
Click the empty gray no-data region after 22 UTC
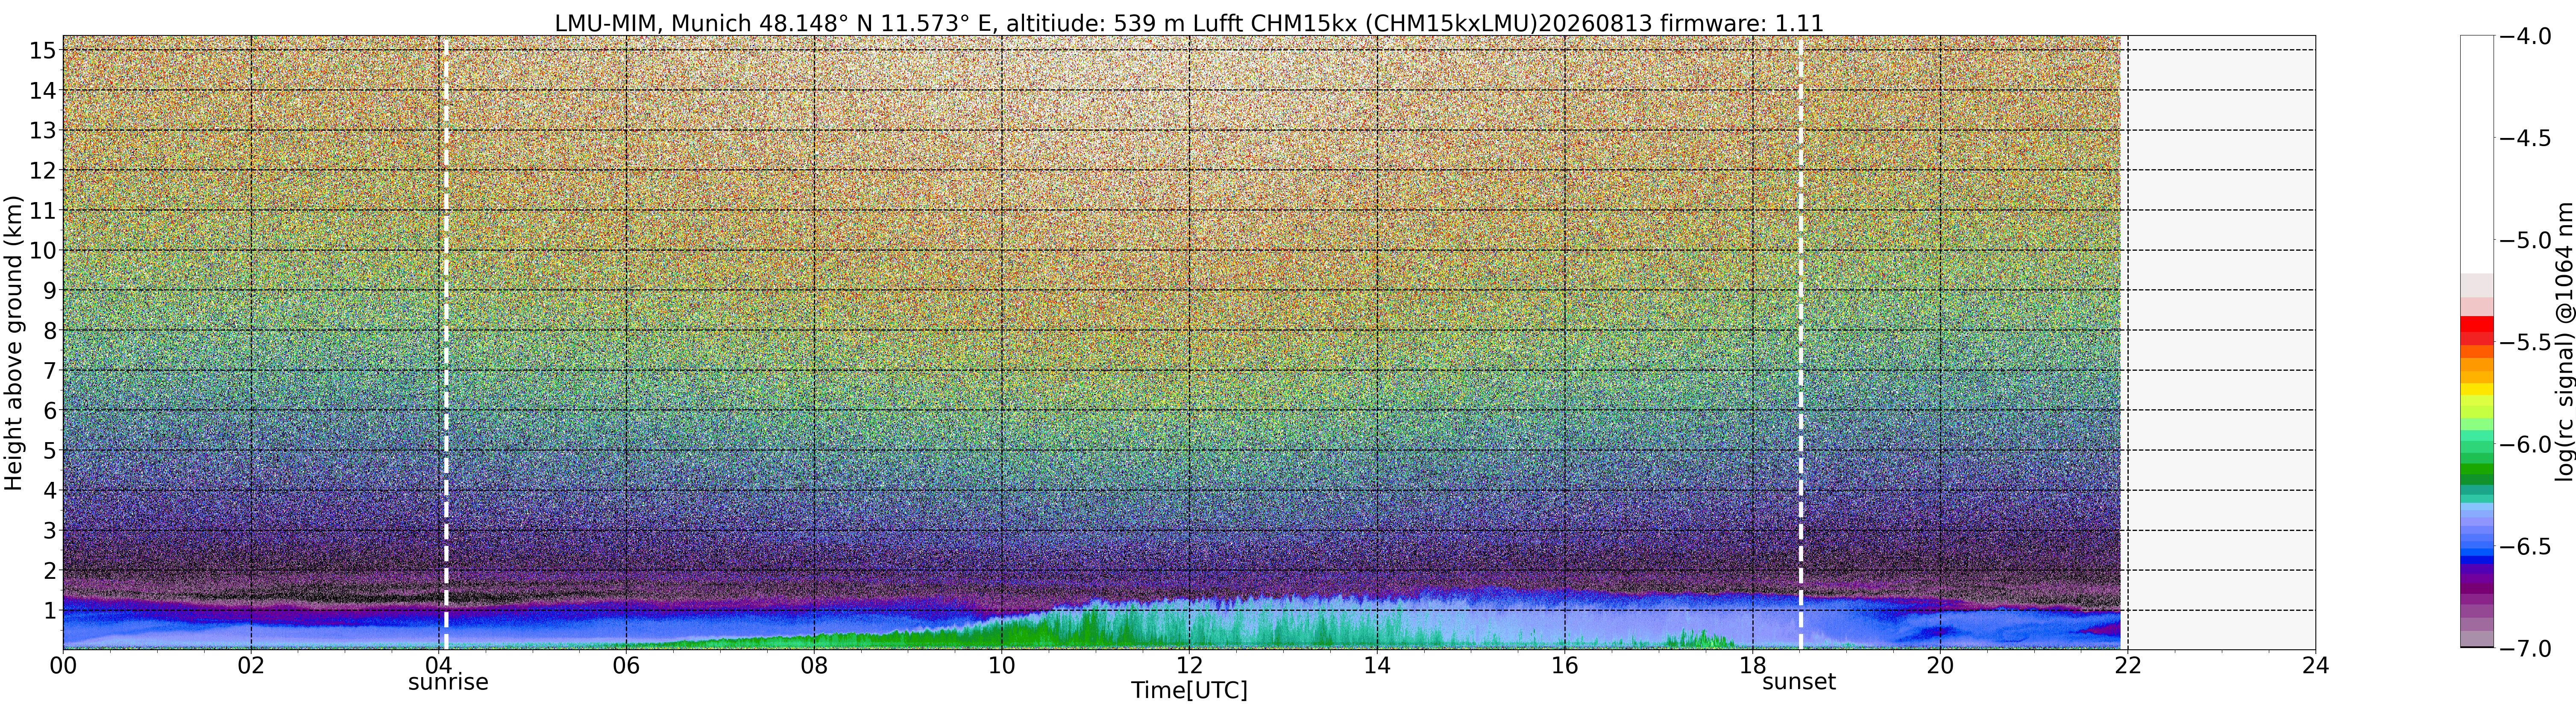[x=2221, y=342]
